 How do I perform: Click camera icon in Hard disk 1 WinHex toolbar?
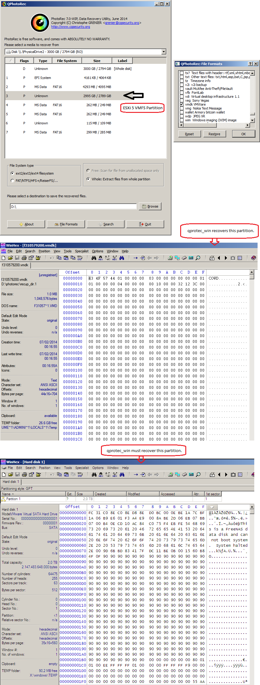pos(233,474)
